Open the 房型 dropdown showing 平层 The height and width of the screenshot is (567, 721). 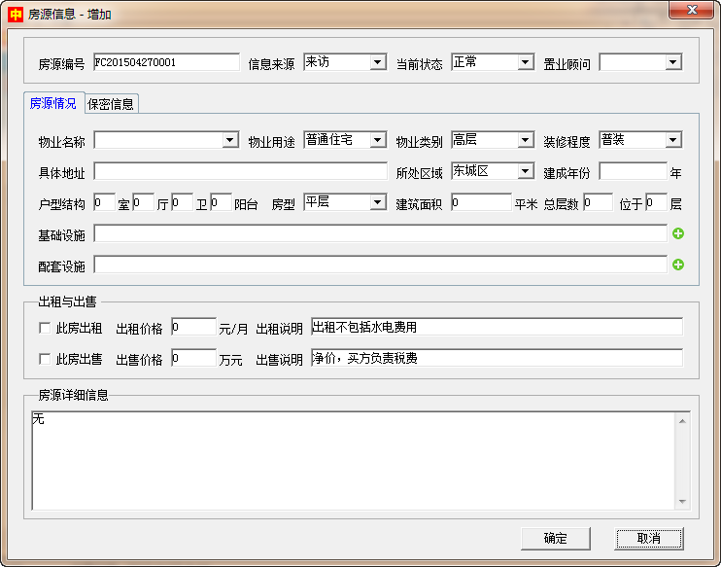coord(345,202)
